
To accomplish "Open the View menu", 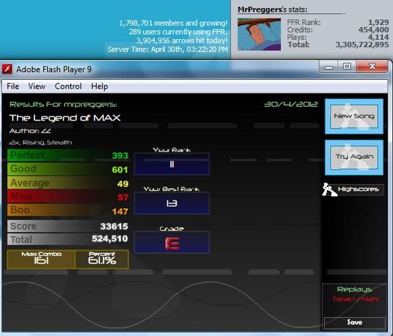I will coord(37,87).
